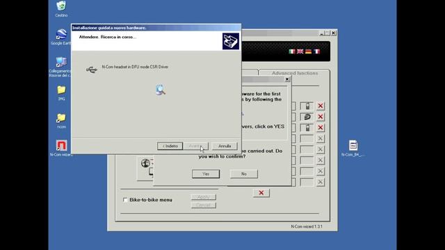Image resolution: width=445 pixels, height=250 pixels.
Task: Click the Avanti button in hardware wizard
Action: (195, 146)
